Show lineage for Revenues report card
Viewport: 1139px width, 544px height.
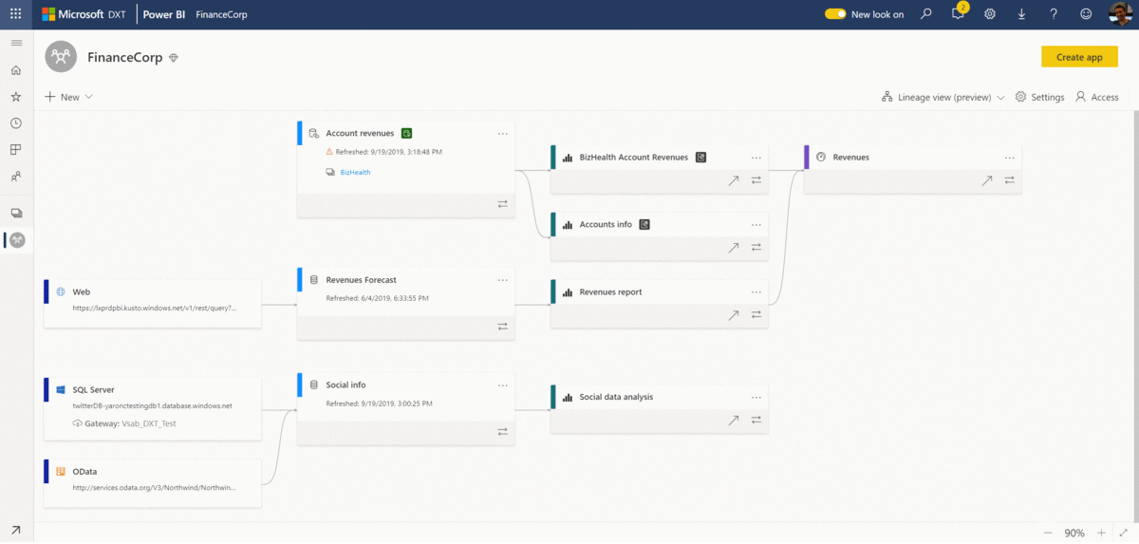point(756,314)
